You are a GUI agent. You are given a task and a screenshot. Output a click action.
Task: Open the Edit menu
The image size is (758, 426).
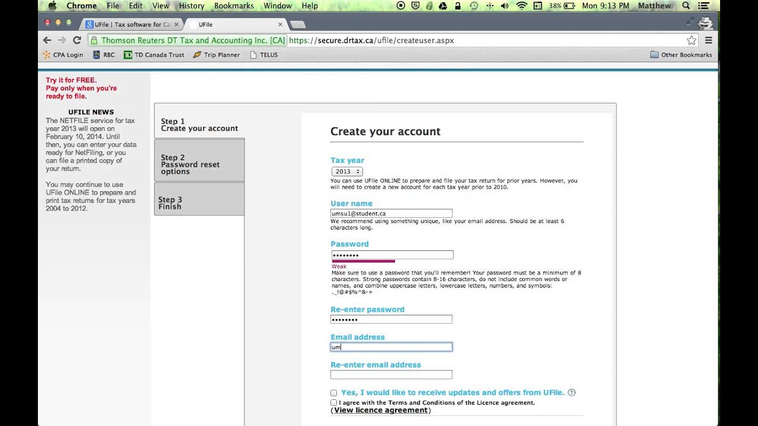click(136, 6)
